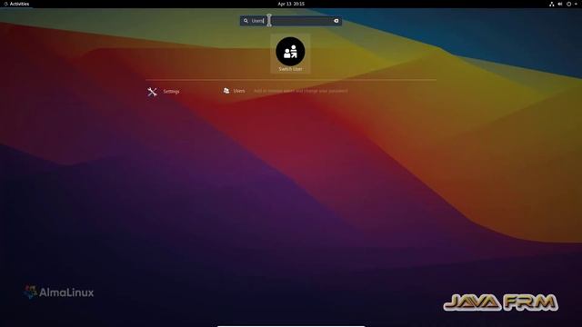582x327 pixels.
Task: Click the Settings wrench-and-screwdriver icon
Action: click(x=152, y=92)
